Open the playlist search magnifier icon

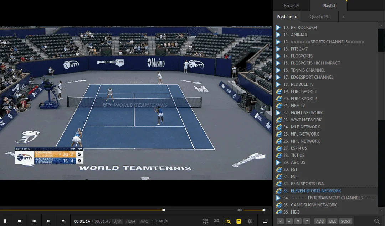point(377,221)
